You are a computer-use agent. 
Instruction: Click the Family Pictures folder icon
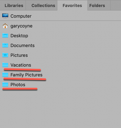5,75
